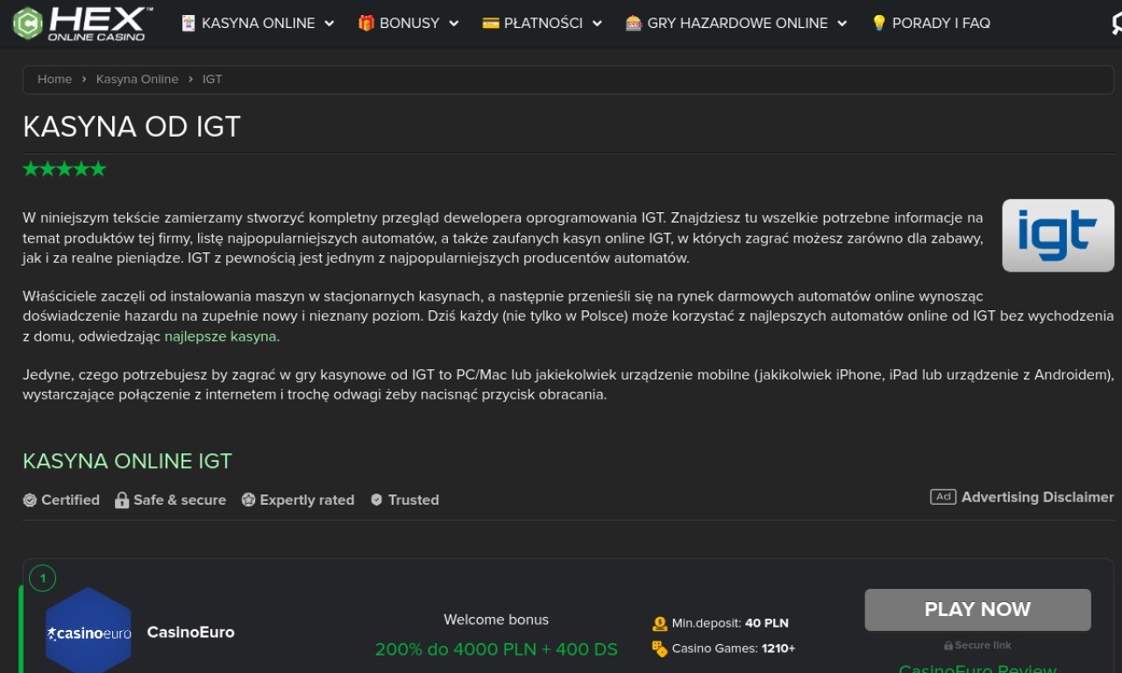
Task: Expand the Gry Hazardowe Online dropdown arrow
Action: point(842,24)
